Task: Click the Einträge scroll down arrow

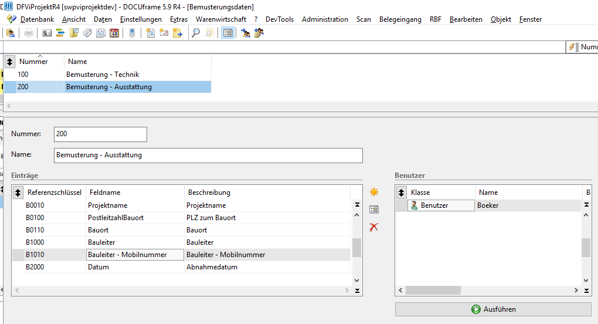Action: tap(356, 281)
